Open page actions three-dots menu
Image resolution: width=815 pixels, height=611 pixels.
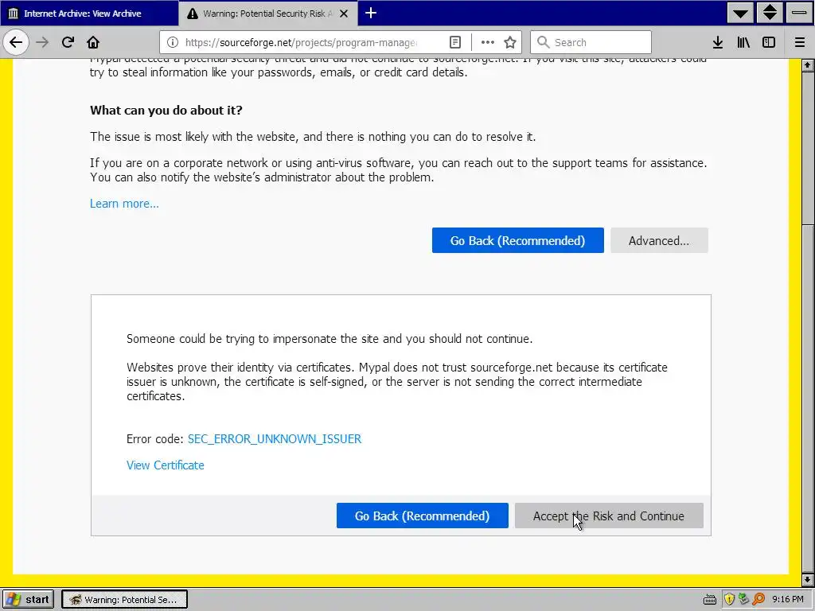488,42
